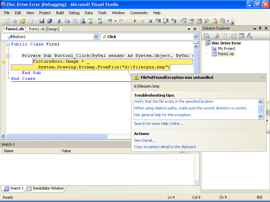Click View Code icon in Solution Explorer
Image resolution: width=270 pixels, height=202 pixels.
click(x=234, y=36)
